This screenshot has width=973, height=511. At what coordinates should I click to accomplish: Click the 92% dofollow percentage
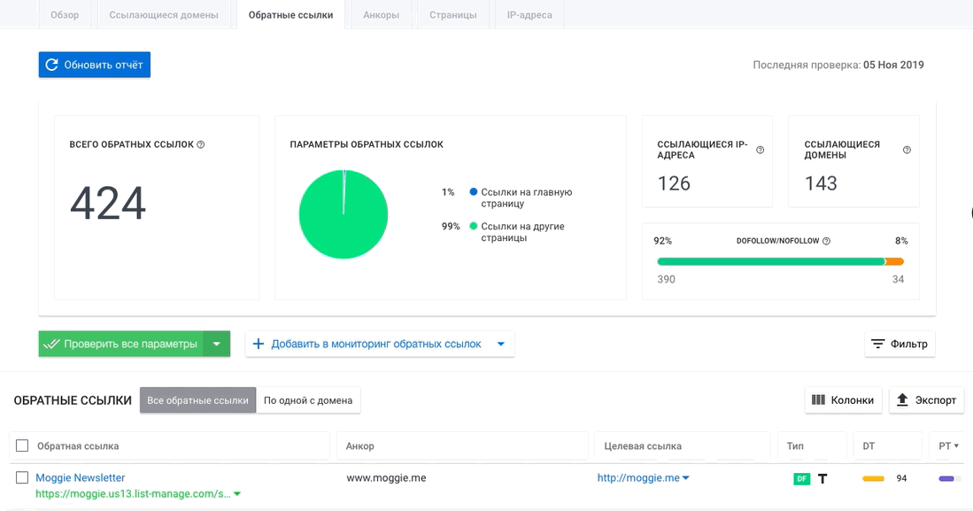click(663, 241)
